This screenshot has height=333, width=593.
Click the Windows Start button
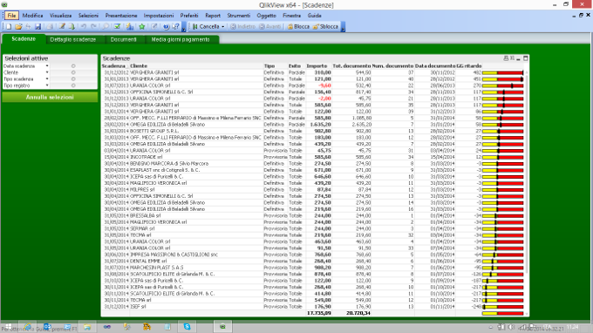[8, 327]
